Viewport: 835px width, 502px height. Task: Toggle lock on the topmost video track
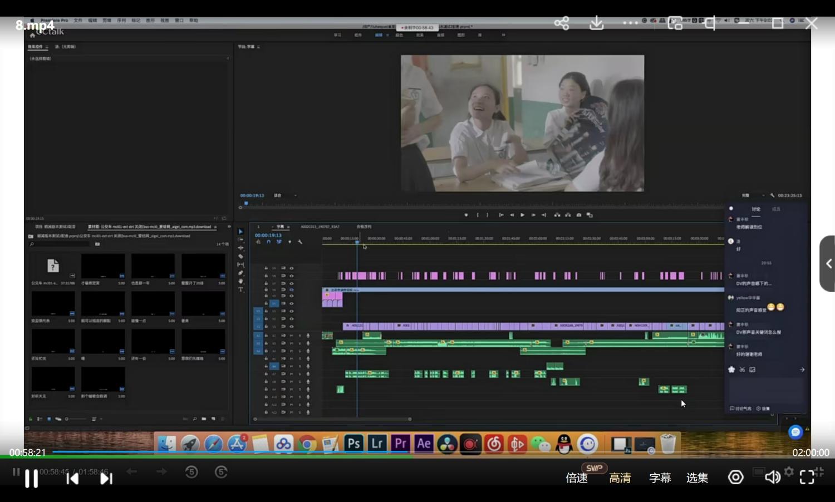[266, 268]
